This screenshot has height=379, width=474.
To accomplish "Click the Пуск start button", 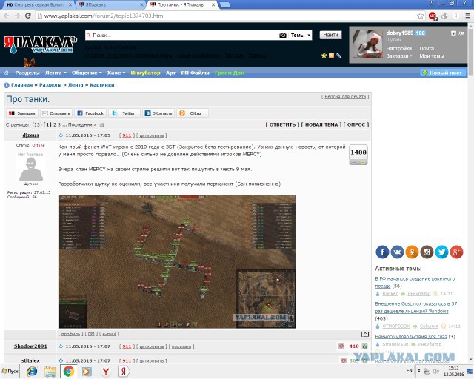I will coord(10,371).
